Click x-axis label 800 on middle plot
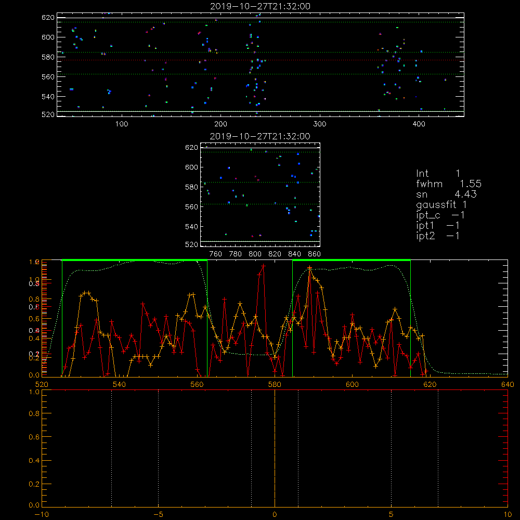This screenshot has height=520, width=520. click(x=255, y=254)
